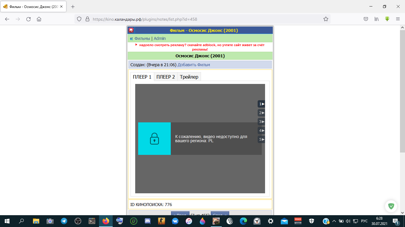Switch to the ПЛЕЕР 2 tab
The image size is (405, 227).
point(165,77)
